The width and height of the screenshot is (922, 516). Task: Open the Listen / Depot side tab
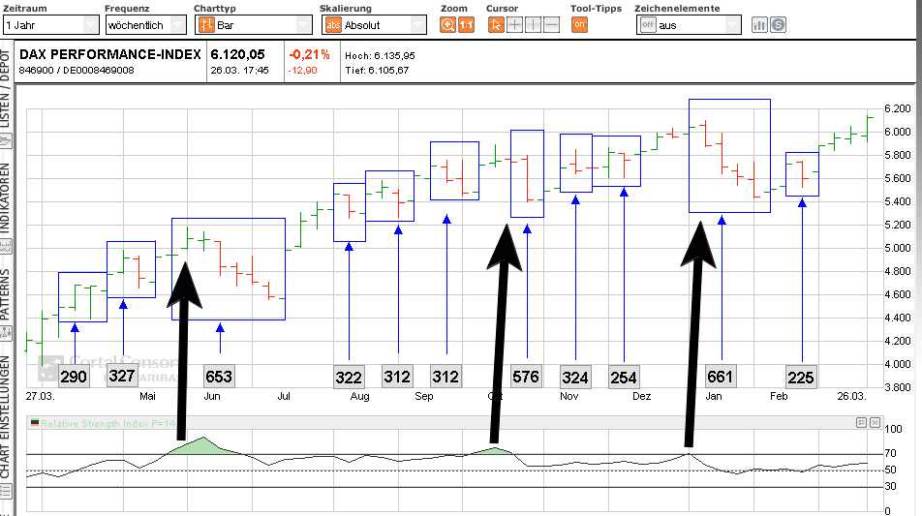coord(5,88)
